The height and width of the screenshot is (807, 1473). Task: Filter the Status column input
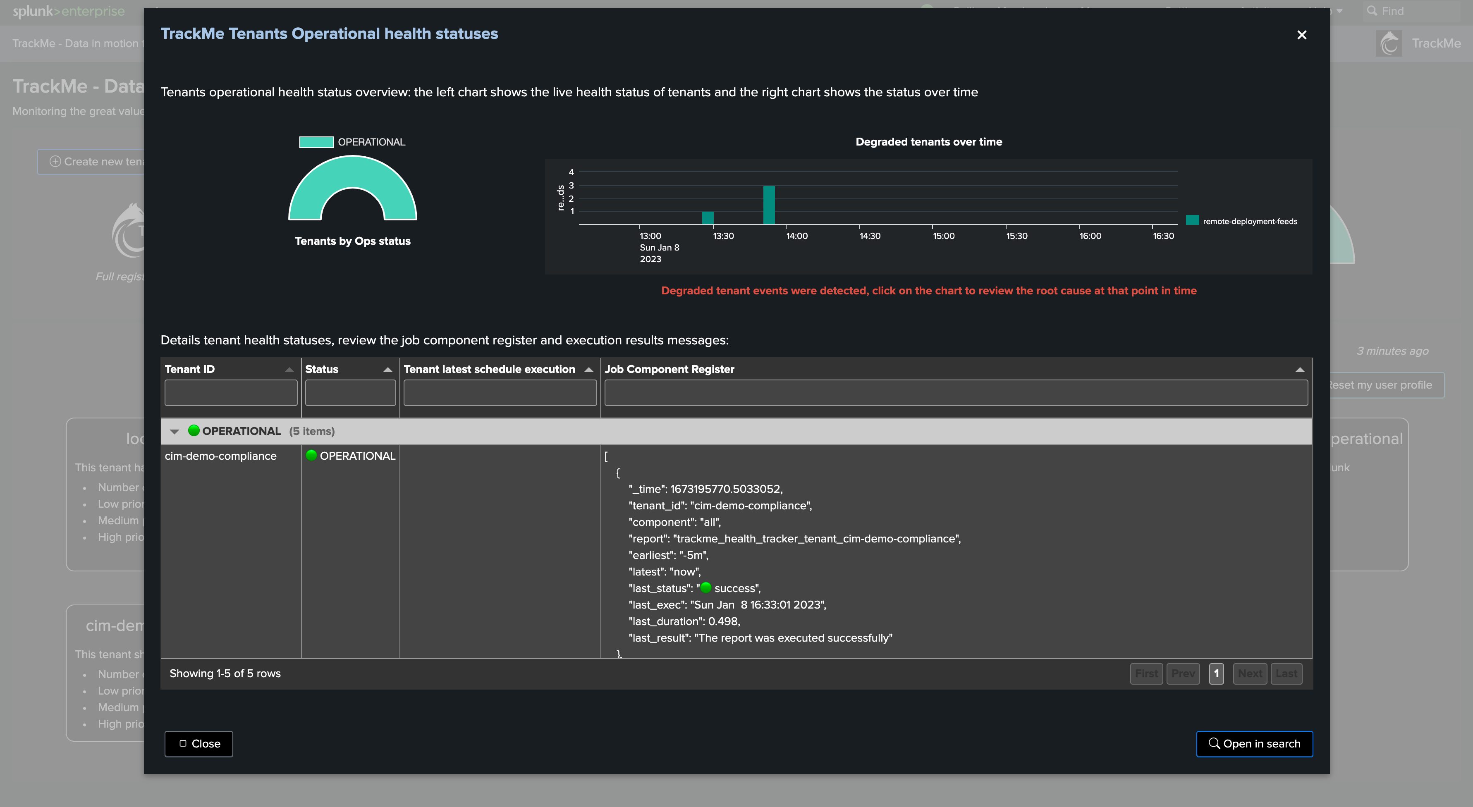click(x=350, y=393)
